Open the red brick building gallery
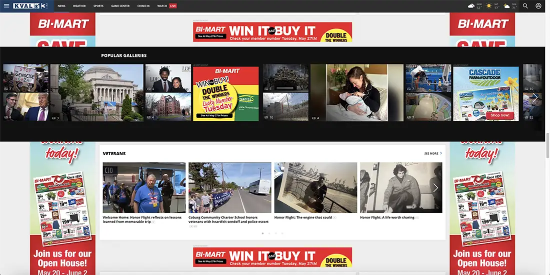The image size is (550, 275). point(168,107)
